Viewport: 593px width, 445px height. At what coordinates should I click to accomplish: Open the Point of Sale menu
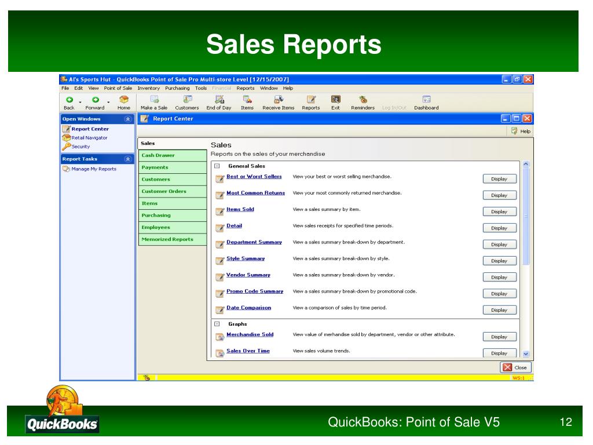click(118, 88)
